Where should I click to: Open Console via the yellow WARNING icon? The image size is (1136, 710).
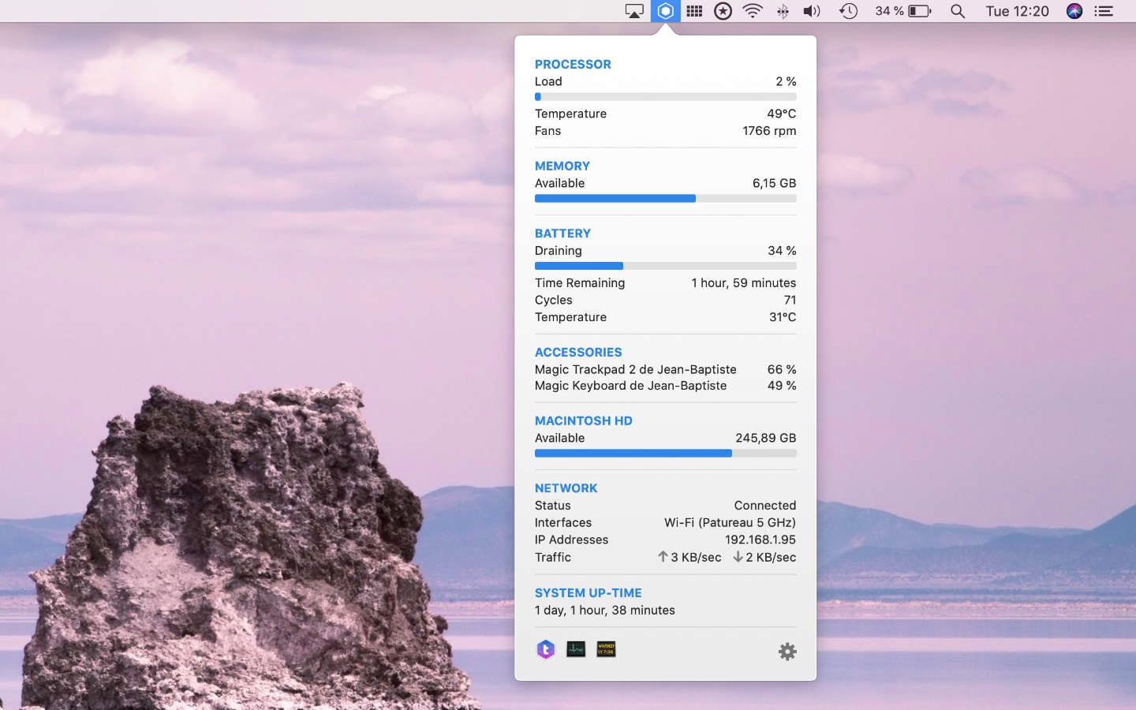tap(606, 649)
